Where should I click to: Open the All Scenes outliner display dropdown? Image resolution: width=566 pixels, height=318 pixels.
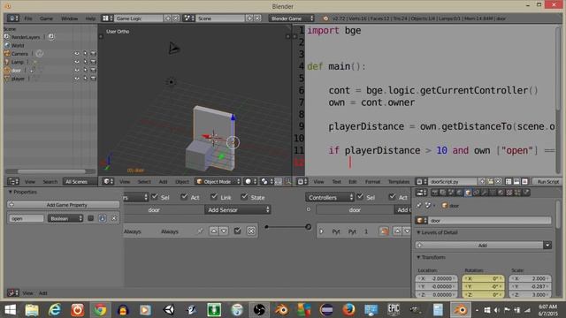point(80,181)
